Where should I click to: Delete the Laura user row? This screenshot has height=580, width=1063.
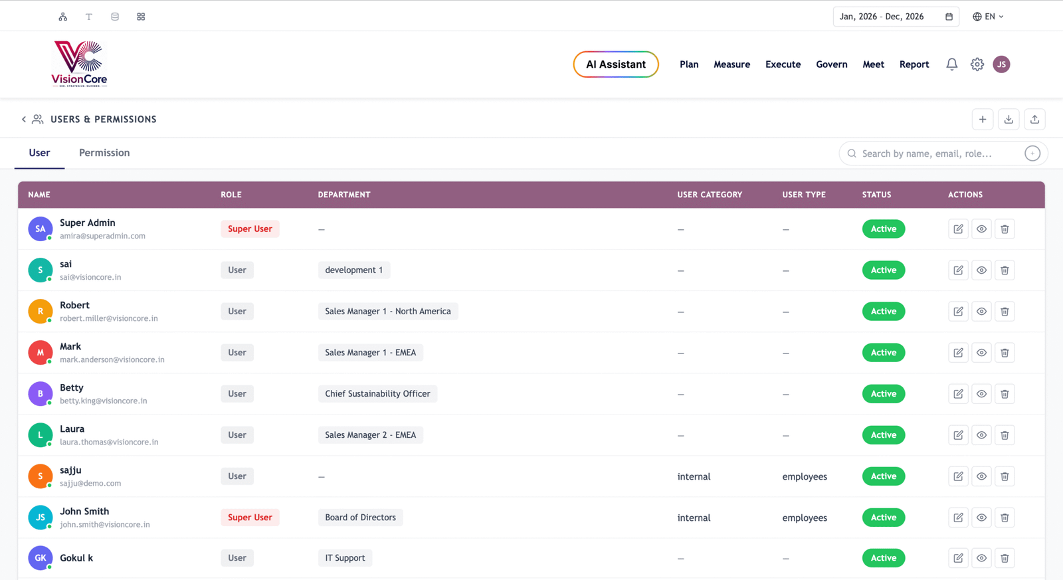click(x=1005, y=435)
